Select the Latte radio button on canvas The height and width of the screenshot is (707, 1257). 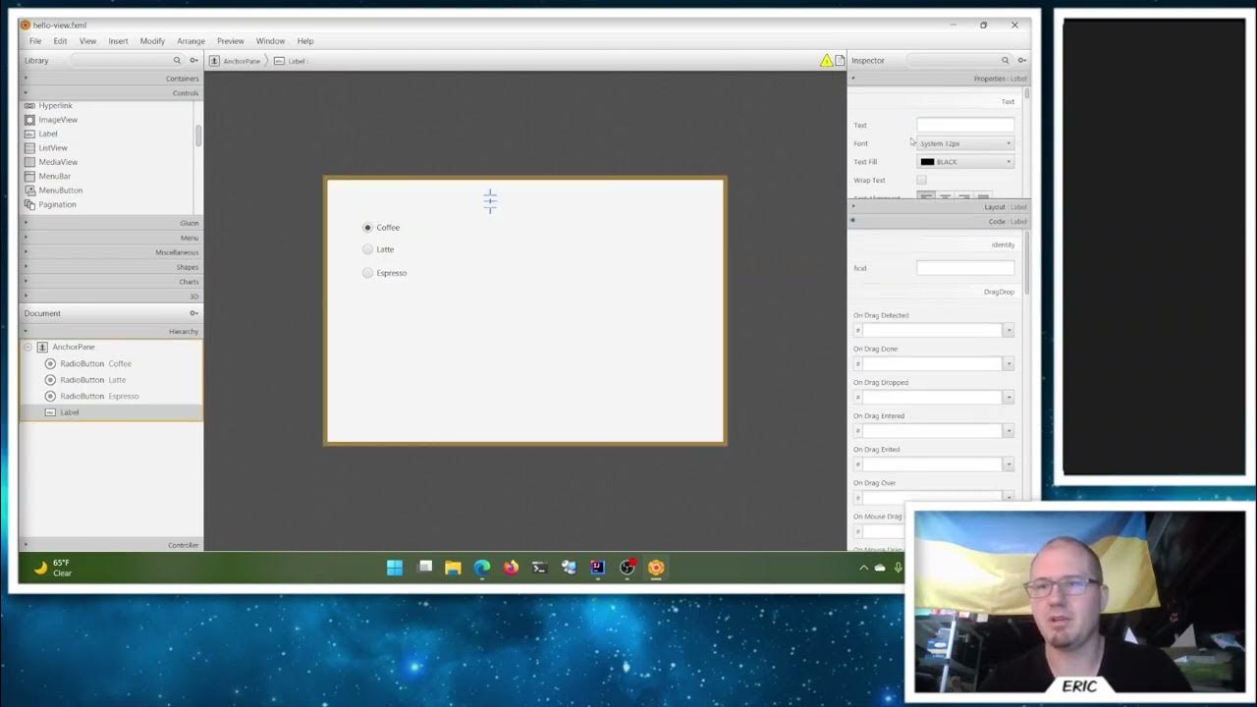click(x=368, y=249)
